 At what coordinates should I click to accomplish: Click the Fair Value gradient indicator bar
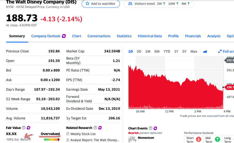tap(52, 140)
